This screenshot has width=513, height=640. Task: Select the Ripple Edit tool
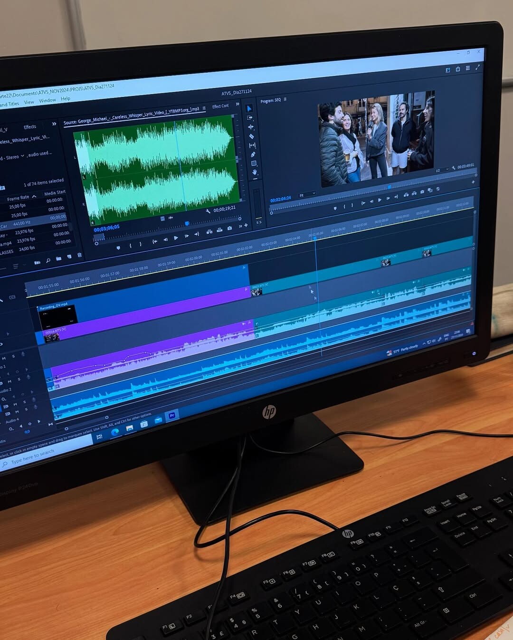point(250,127)
